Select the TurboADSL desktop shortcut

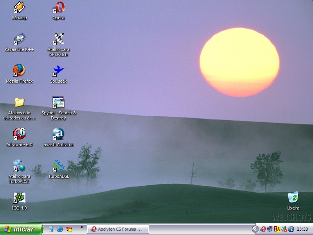59,166
